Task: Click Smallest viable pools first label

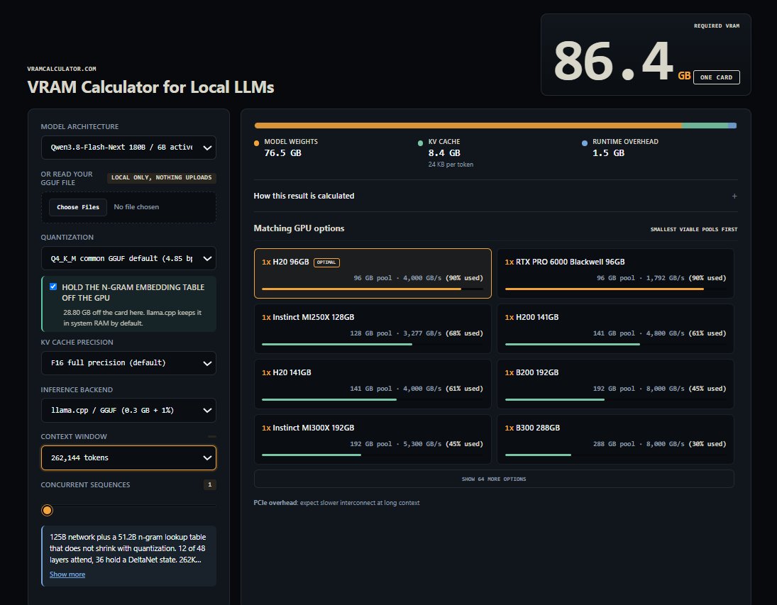Action: pos(694,229)
